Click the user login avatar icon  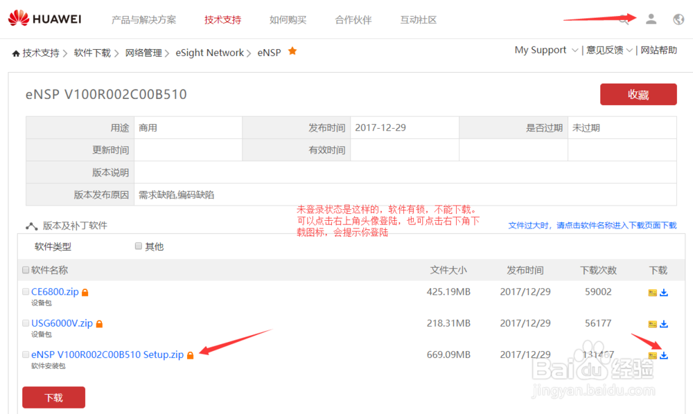point(651,19)
